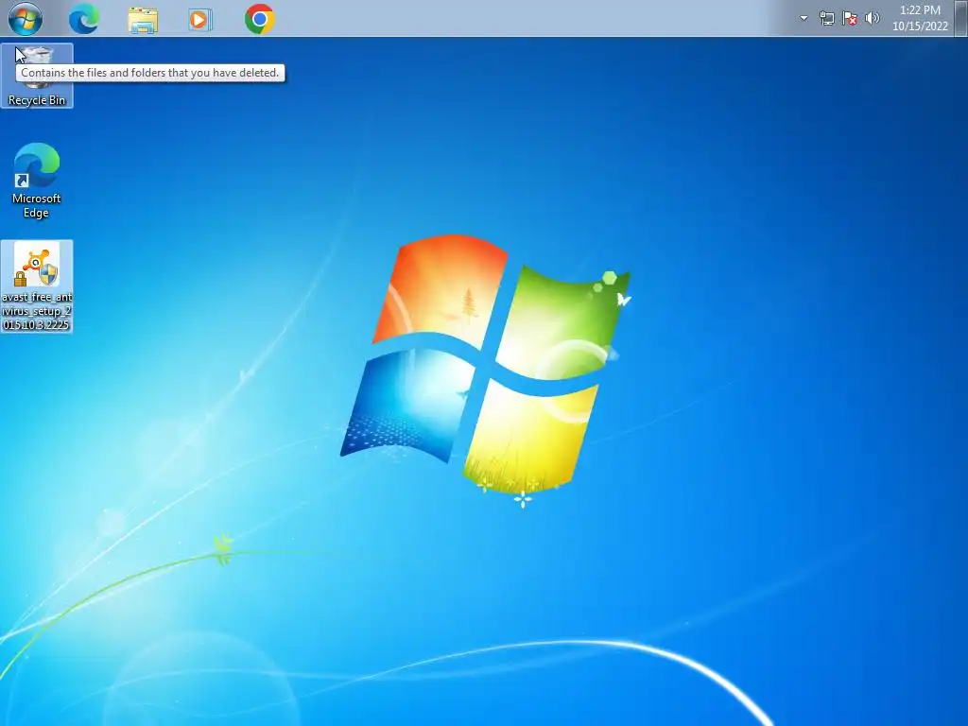The width and height of the screenshot is (968, 726).
Task: Open the Windows Start orb
Action: point(26,19)
